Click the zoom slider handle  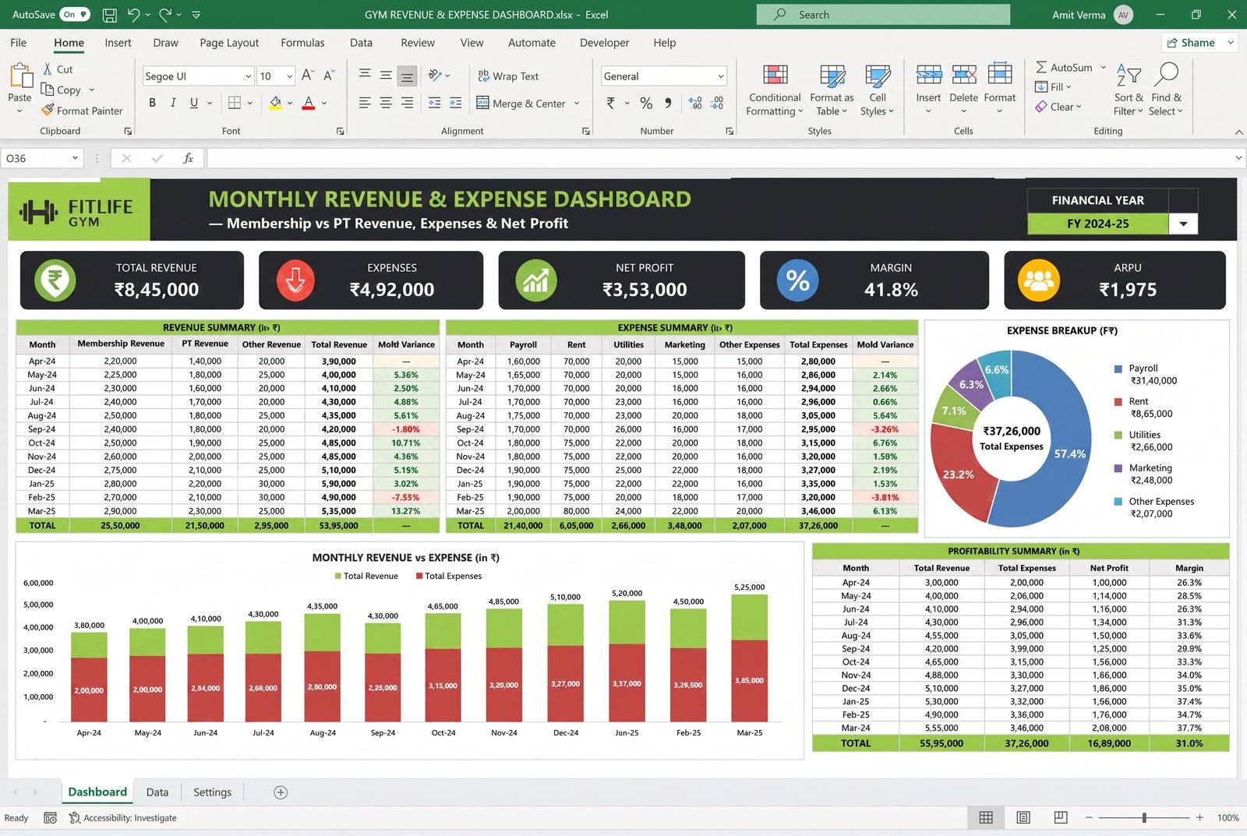pos(1144,817)
